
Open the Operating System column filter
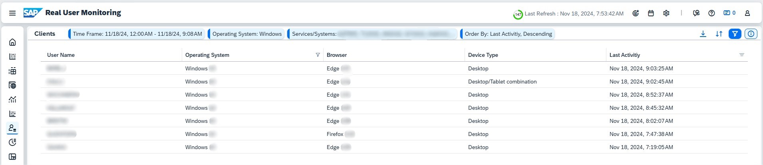click(x=318, y=55)
